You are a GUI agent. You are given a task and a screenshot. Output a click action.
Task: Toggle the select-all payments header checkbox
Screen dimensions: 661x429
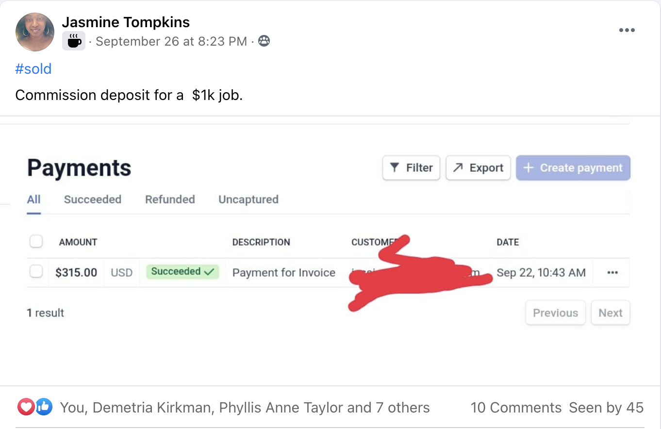36,241
